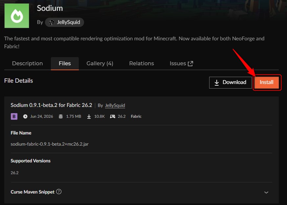The width and height of the screenshot is (287, 205).
Task: Select the Files tab
Action: click(x=65, y=63)
